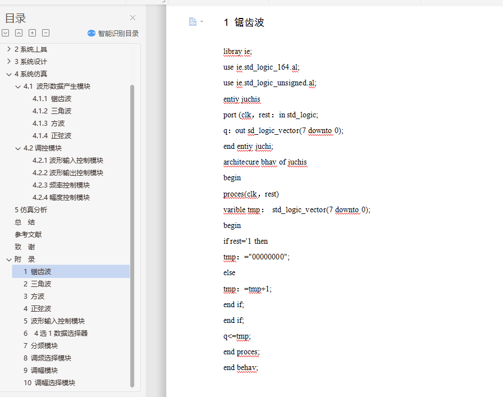Click the line use ie.std_logic_unsigned.al;

270,83
